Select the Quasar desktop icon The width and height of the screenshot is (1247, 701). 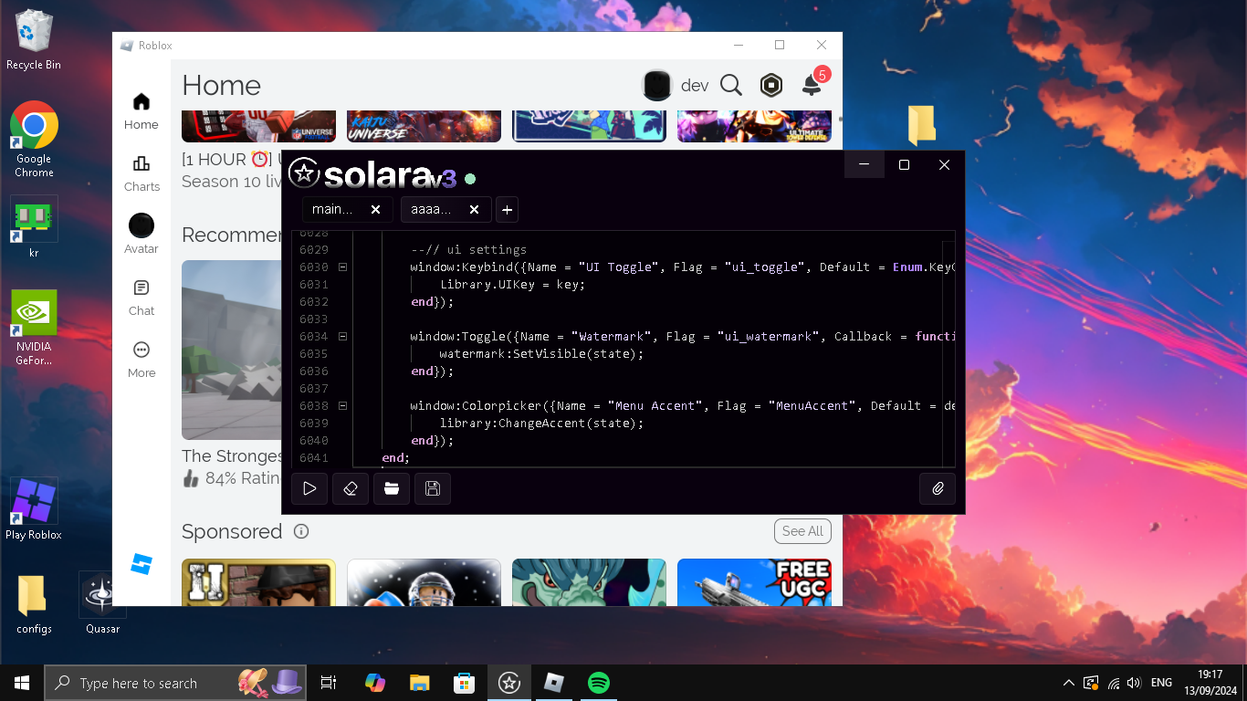click(x=102, y=602)
